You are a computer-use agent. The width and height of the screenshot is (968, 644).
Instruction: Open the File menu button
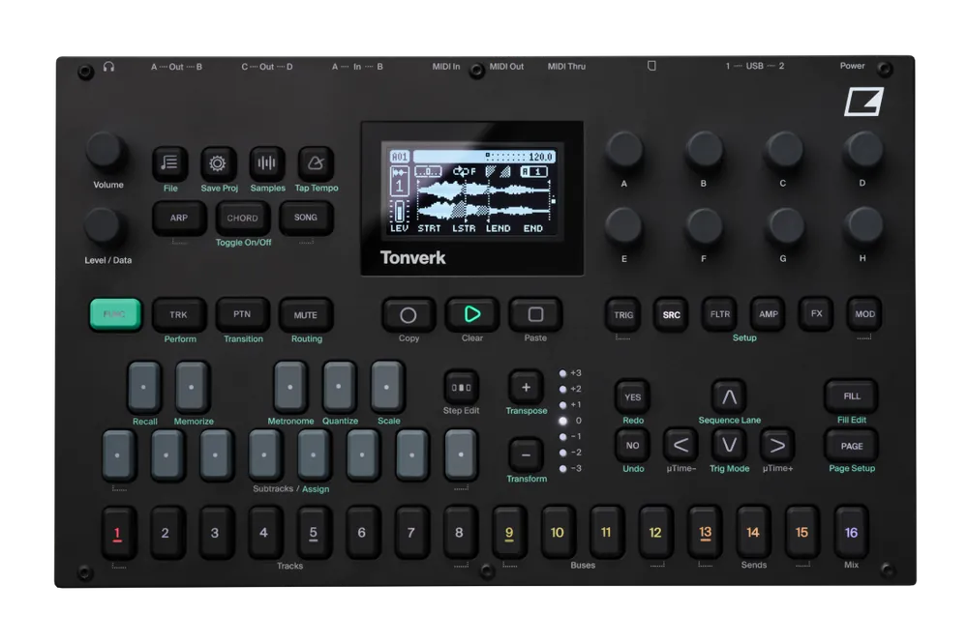click(169, 163)
